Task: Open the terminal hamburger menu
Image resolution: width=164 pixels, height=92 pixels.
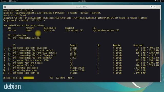Action: pos(155,7)
